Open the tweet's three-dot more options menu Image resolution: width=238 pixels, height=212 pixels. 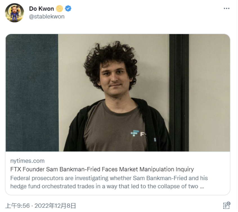point(227,8)
